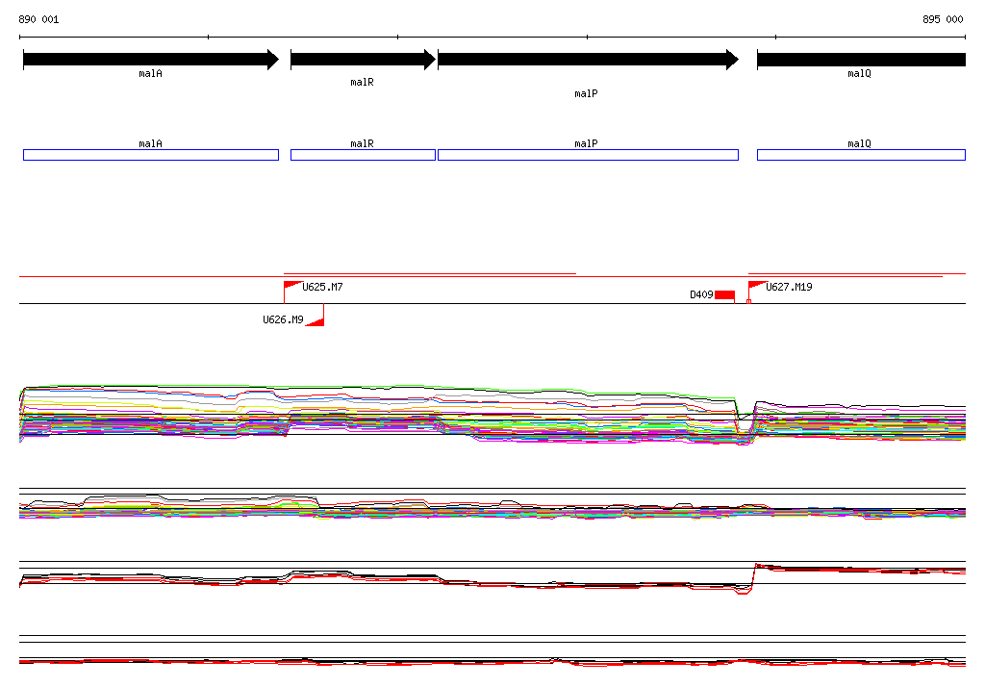Select the malA blue outlined box
985x687 pixels.
point(151,155)
